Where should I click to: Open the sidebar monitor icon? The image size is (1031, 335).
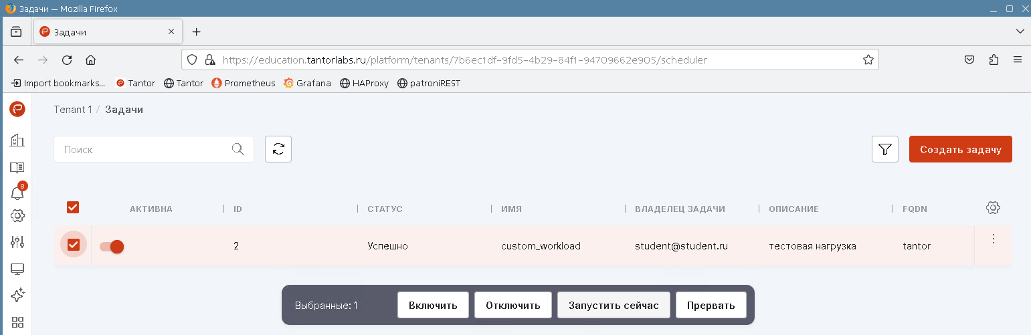(17, 269)
